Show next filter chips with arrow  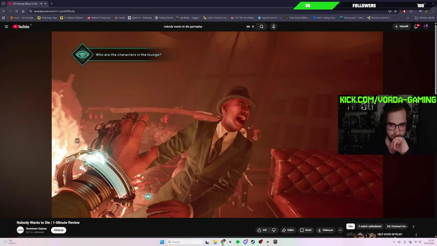pyautogui.click(x=413, y=226)
